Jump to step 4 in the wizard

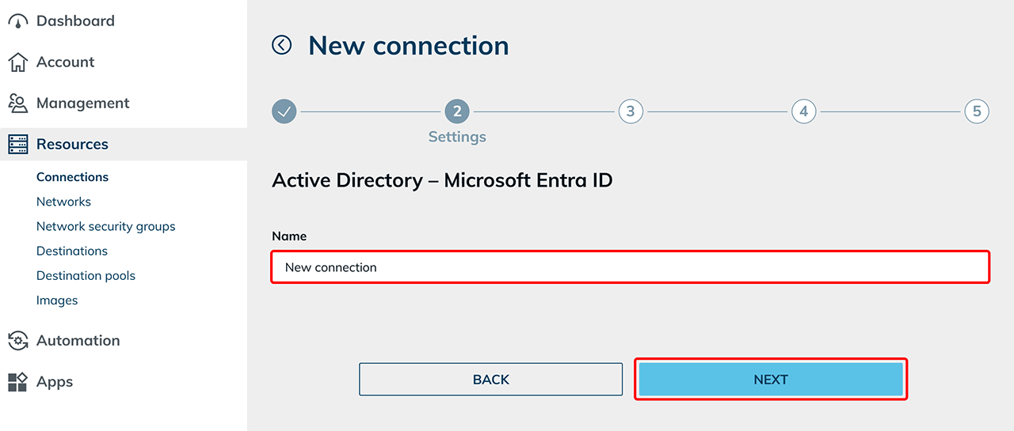point(803,112)
